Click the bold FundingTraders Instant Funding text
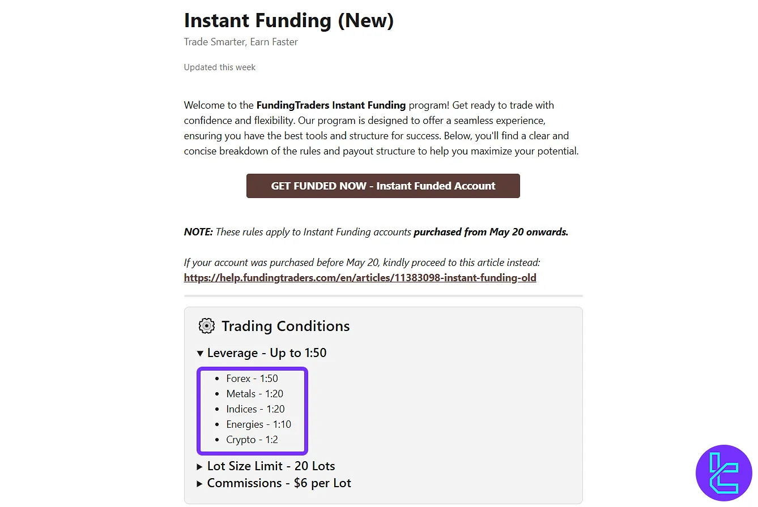Viewport: 758px width, 507px height. point(331,105)
